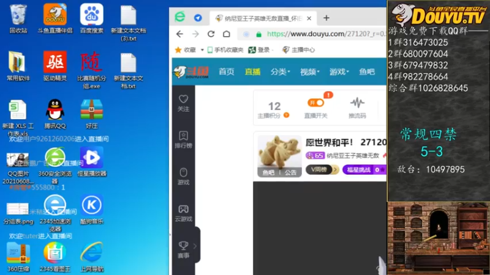
Task: Click the 纳尼亚王子英雄无敌 streamer name
Action: (x=353, y=155)
